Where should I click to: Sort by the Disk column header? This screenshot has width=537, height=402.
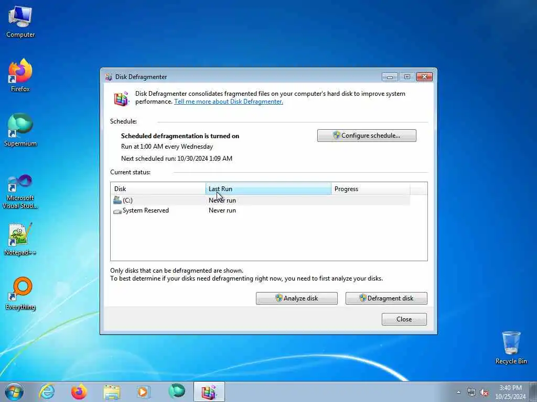(x=158, y=188)
